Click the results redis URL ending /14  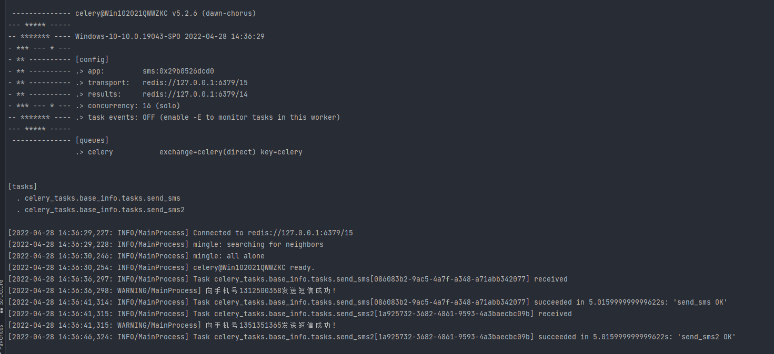click(195, 94)
